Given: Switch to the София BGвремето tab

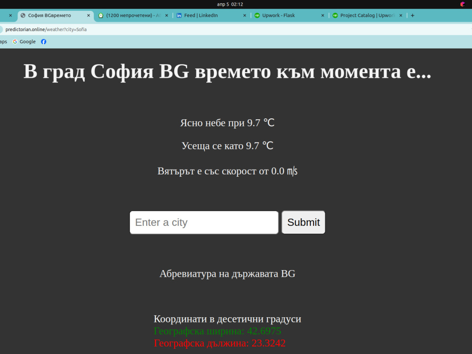Looking at the screenshot, I should tap(56, 16).
